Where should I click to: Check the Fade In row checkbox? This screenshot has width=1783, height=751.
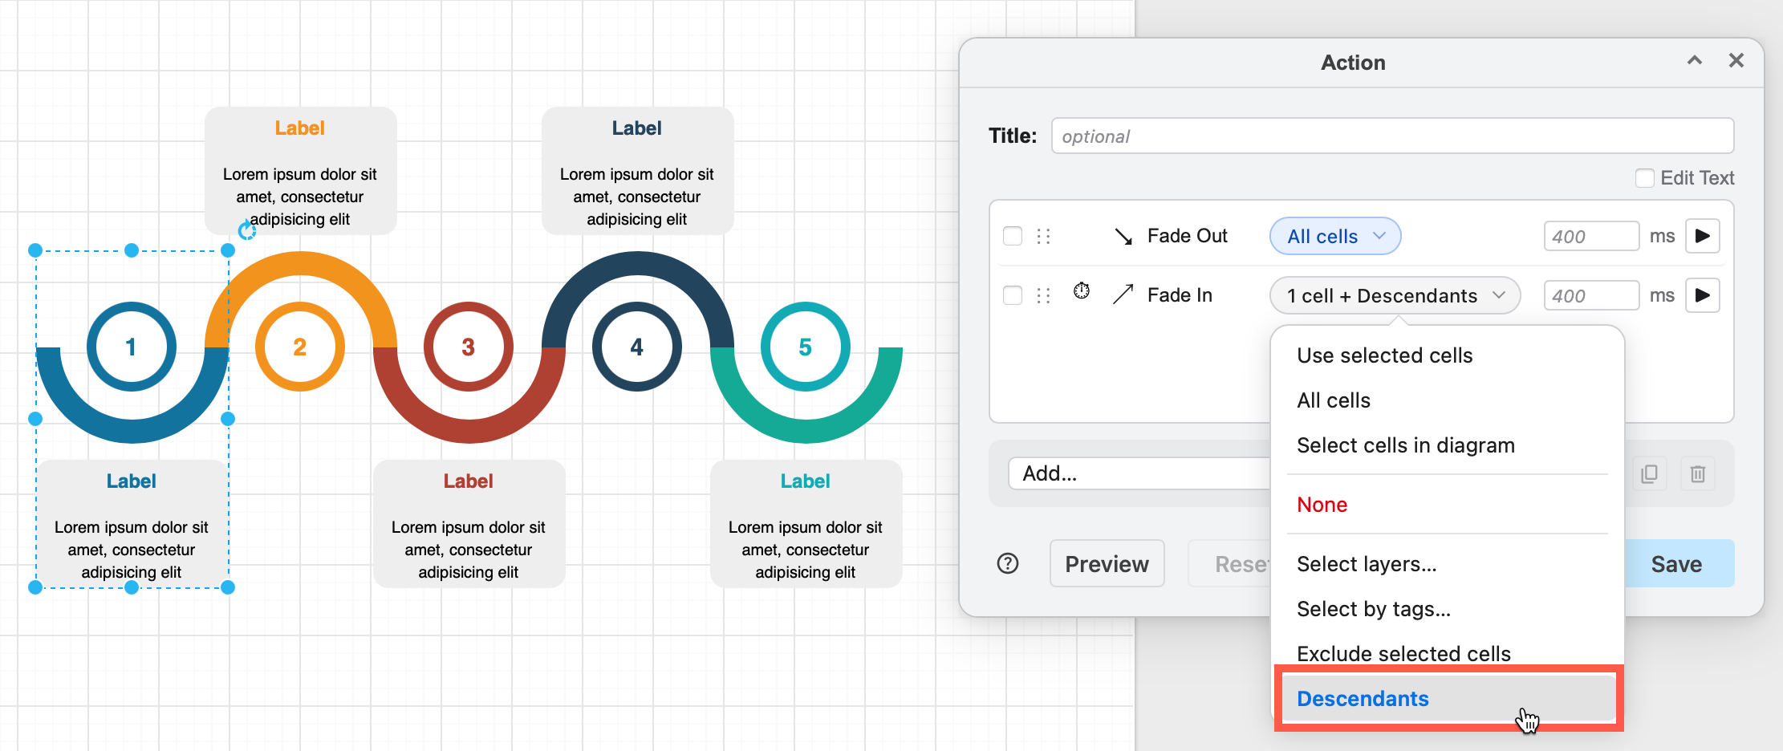pyautogui.click(x=1013, y=295)
